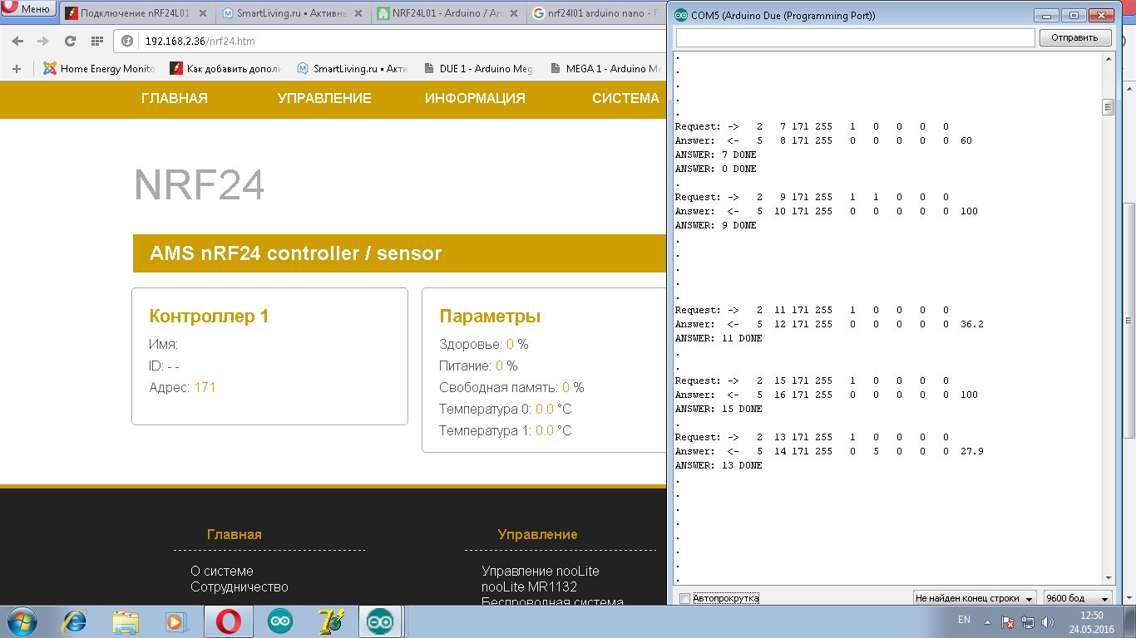Open the Opera "Меню" button

(27, 9)
